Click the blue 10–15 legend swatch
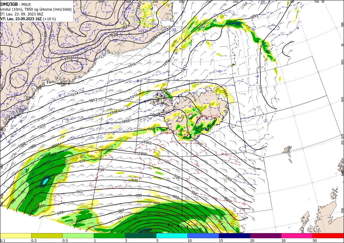This screenshot has height=243, width=344. pos(203,235)
